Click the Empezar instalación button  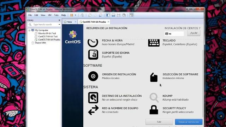tap(189, 122)
